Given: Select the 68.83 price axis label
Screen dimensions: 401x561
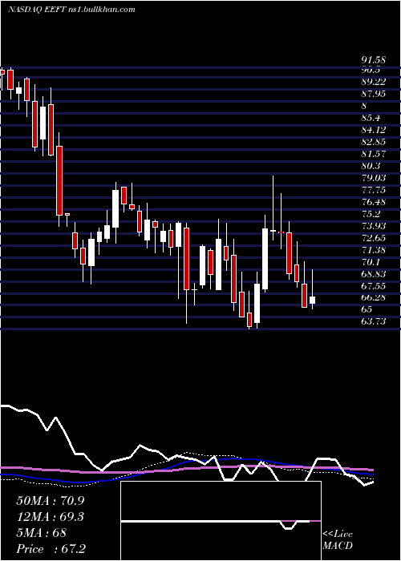Looking at the screenshot, I should [x=374, y=274].
